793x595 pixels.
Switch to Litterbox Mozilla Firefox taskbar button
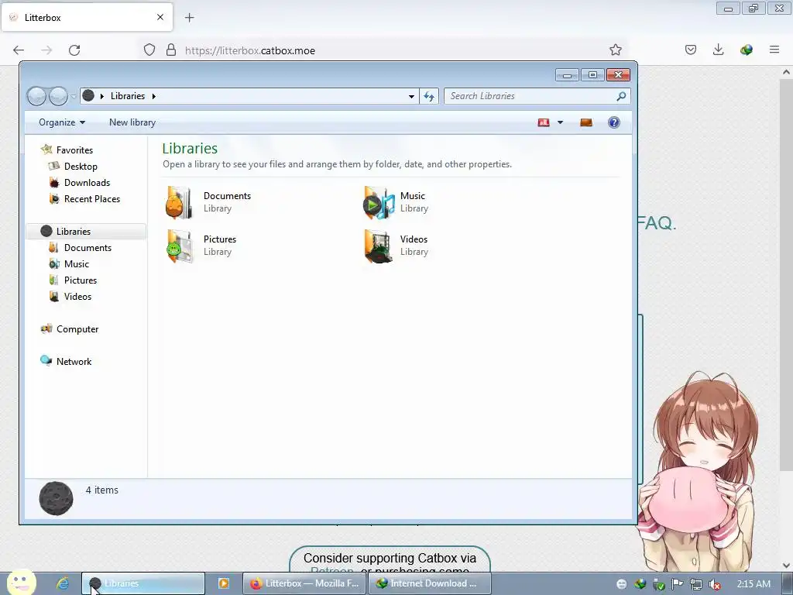pos(305,583)
